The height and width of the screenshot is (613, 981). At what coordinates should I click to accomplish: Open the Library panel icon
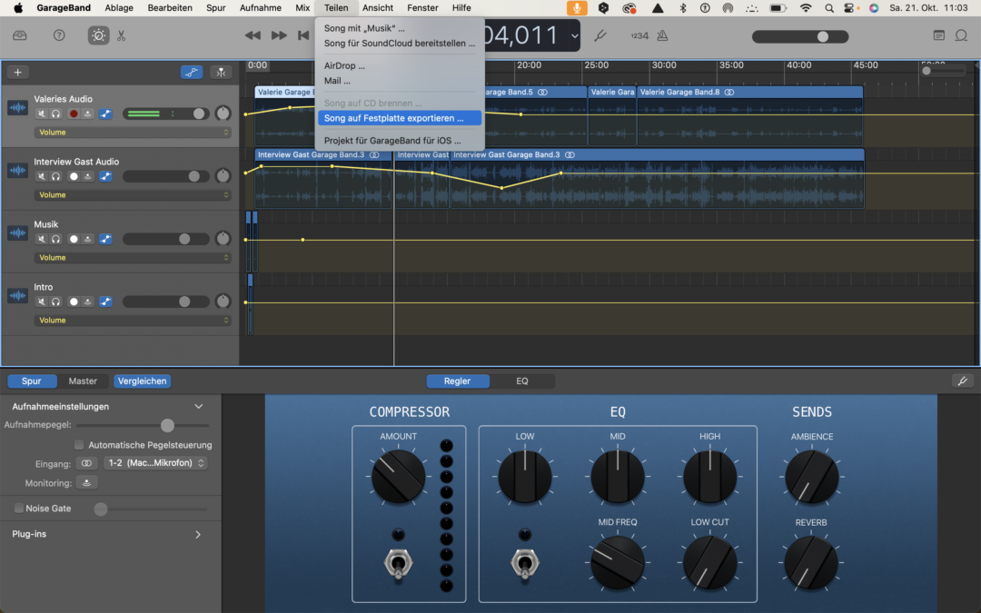20,35
